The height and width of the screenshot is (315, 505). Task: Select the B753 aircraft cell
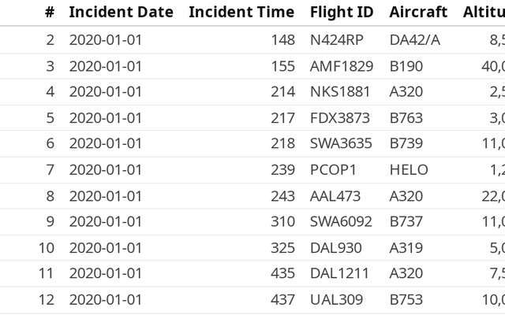click(406, 299)
